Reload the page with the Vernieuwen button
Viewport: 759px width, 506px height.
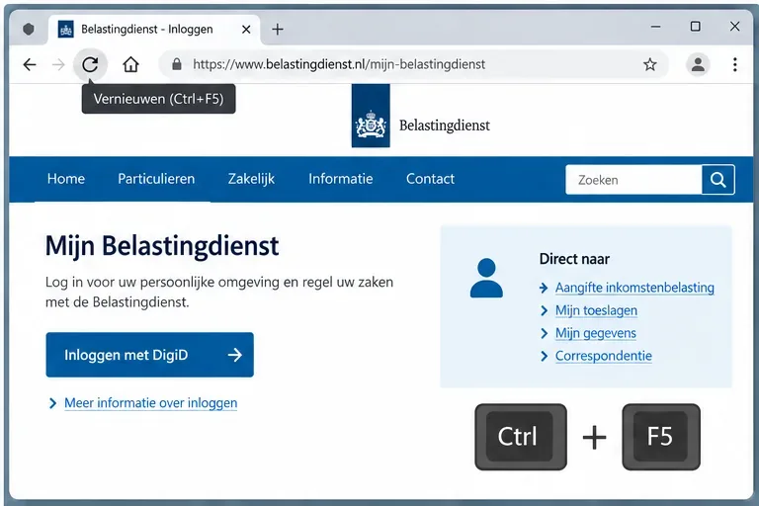click(x=90, y=64)
